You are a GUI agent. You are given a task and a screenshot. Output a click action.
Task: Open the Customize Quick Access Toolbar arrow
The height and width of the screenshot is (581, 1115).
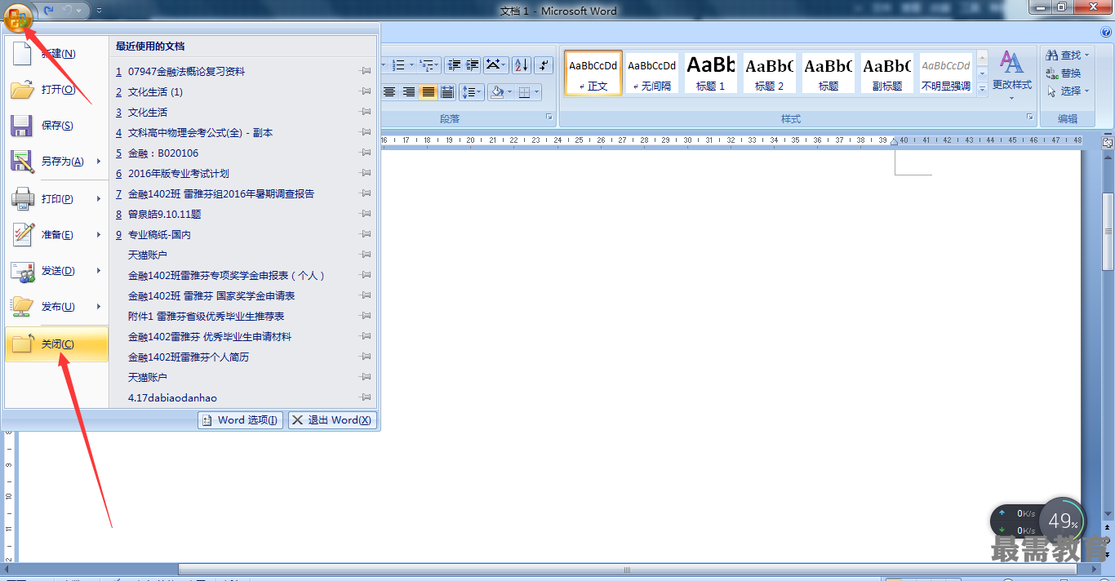pyautogui.click(x=99, y=11)
